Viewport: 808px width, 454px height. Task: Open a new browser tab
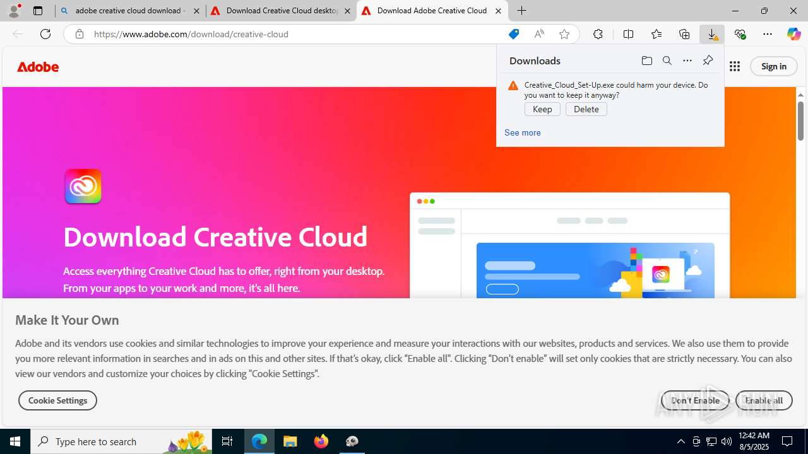(x=521, y=11)
